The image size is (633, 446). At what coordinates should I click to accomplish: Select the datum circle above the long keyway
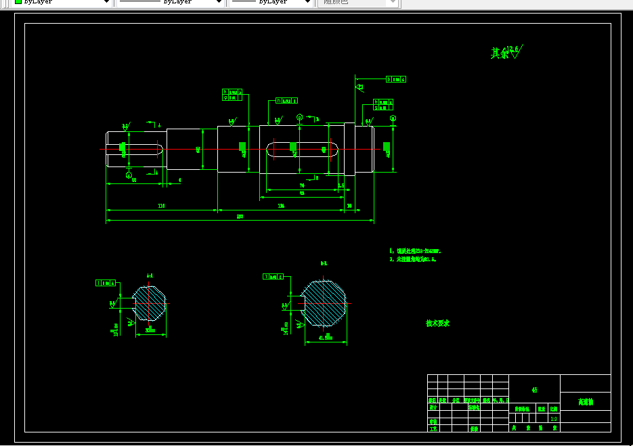point(299,118)
